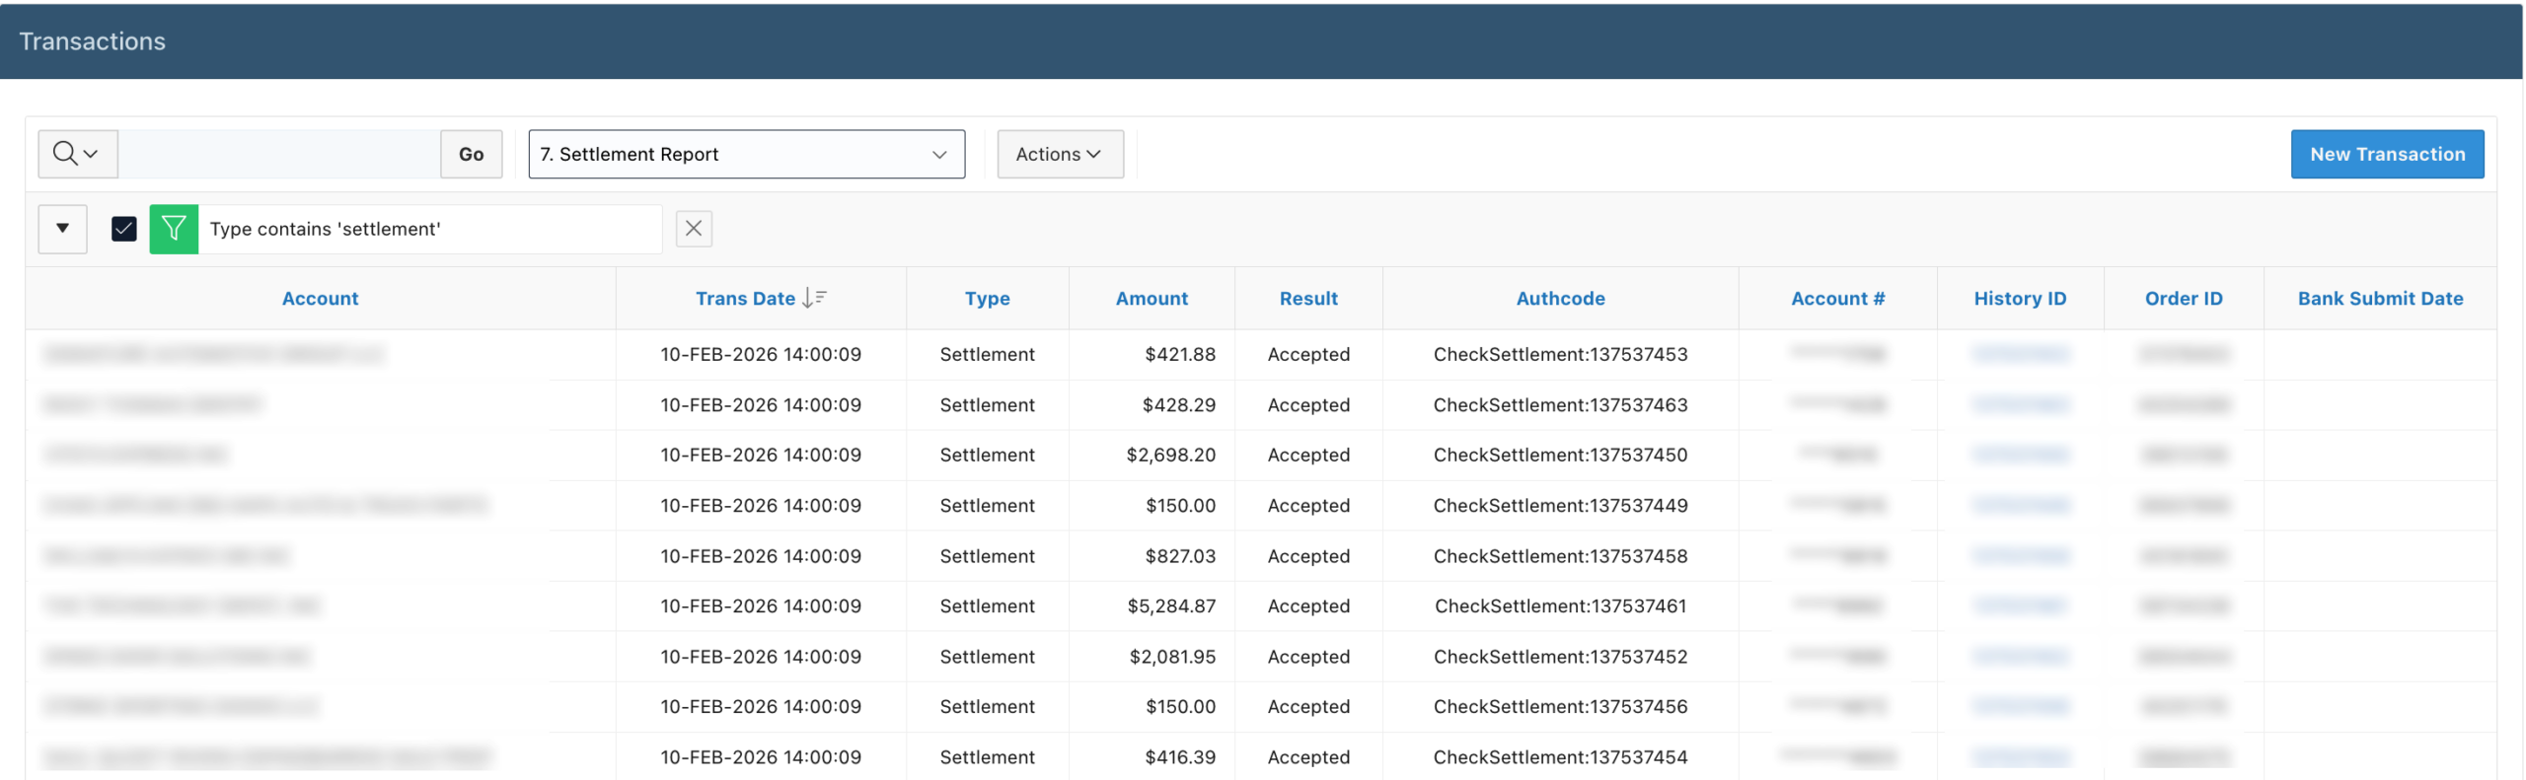Focus the report search text field

pos(279,154)
